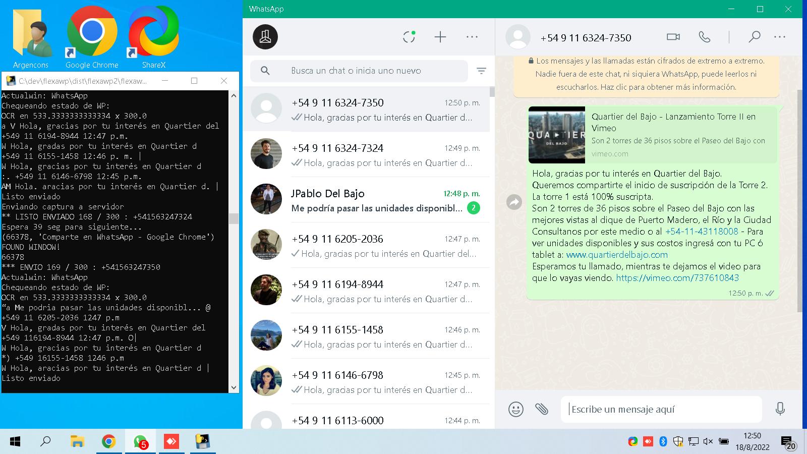Start a new chat with plus icon
Screen dimensions: 807x454
[x=440, y=37]
